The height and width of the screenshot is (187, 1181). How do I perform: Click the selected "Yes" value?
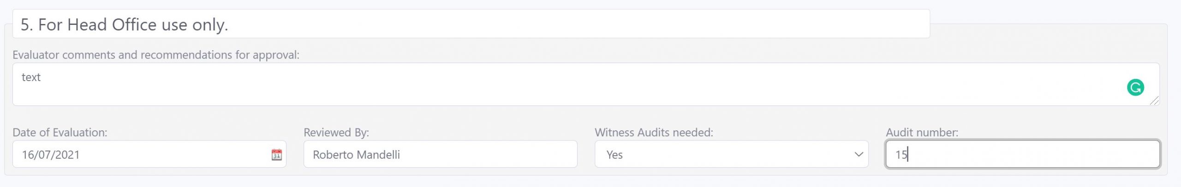click(x=614, y=155)
